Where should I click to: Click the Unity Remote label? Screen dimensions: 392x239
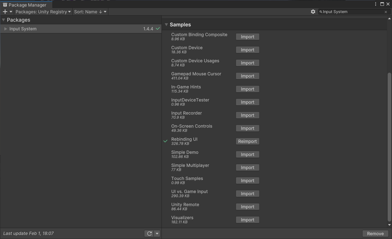[185, 204]
